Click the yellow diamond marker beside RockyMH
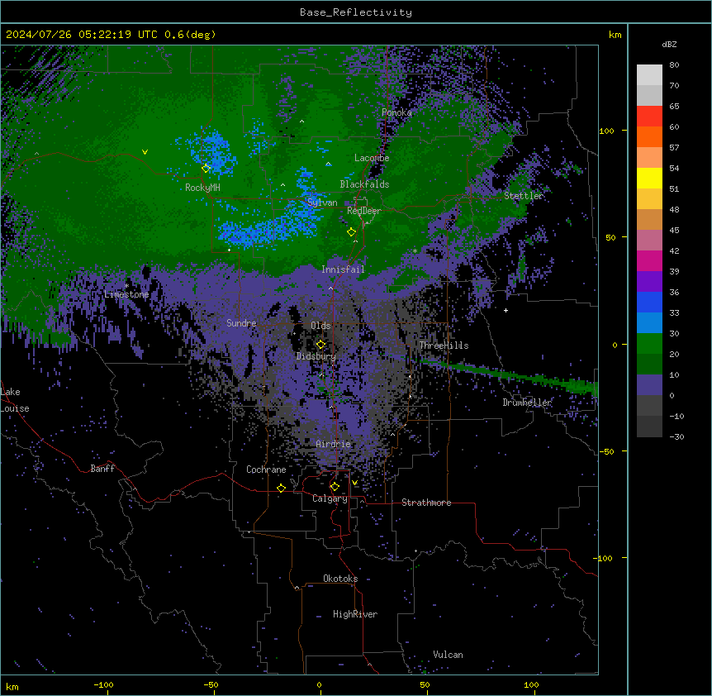The height and width of the screenshot is (696, 712). click(206, 169)
